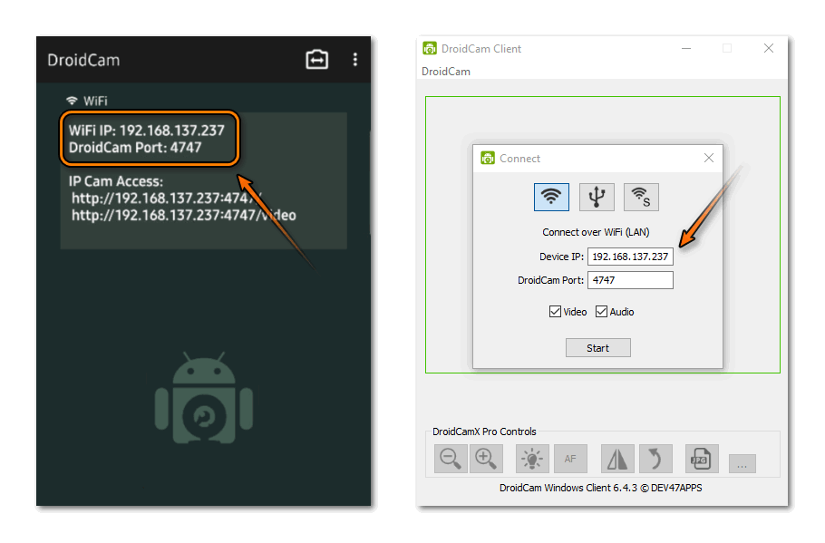Click the DroidCam title in phone app header

click(x=83, y=60)
